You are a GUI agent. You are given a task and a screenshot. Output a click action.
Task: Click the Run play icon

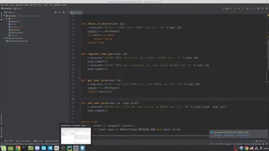235,8
